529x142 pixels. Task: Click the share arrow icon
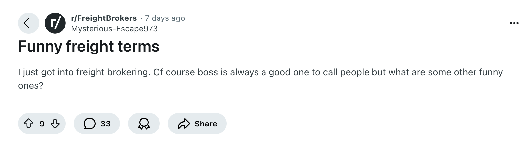click(x=183, y=124)
